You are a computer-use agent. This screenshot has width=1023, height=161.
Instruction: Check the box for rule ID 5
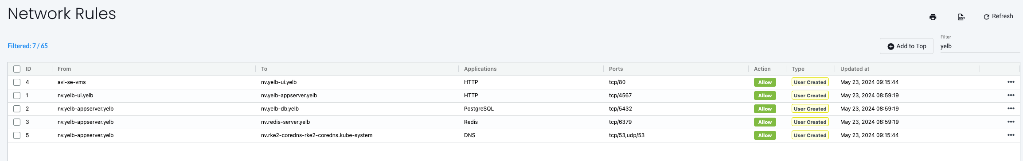pos(17,135)
